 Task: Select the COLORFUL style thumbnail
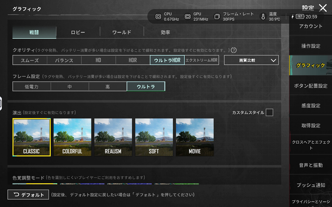tap(72, 137)
